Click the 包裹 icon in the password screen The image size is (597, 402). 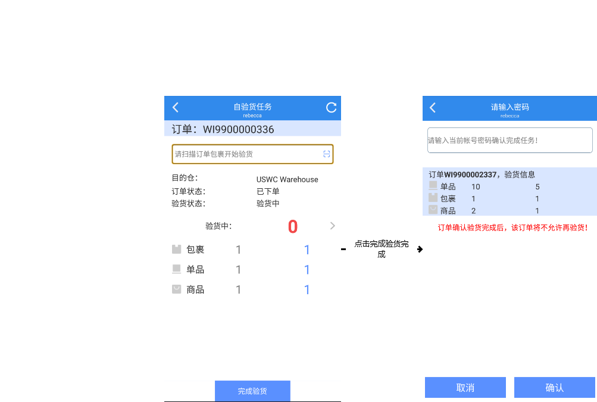point(433,198)
